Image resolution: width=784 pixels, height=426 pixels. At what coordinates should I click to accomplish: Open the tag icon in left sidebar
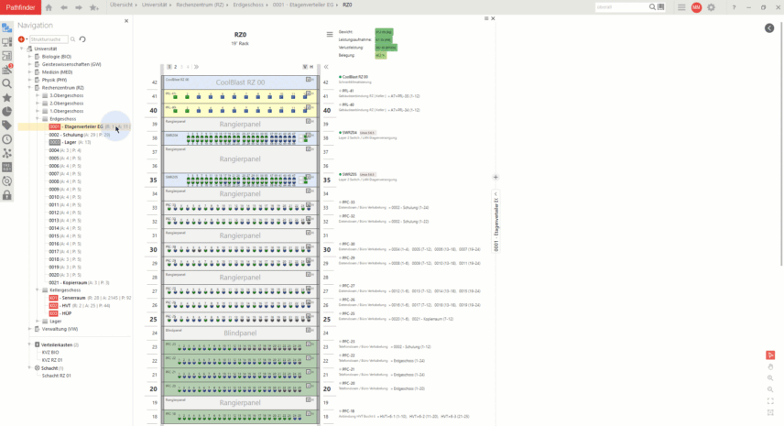[7, 125]
